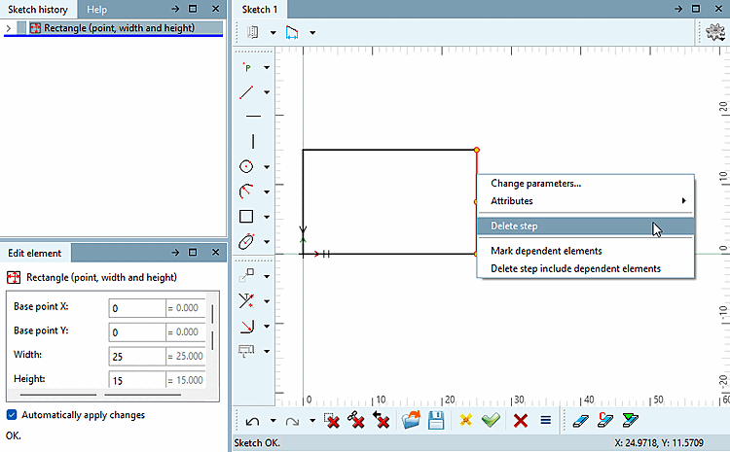The width and height of the screenshot is (730, 452).
Task: Click the Height input field
Action: click(x=137, y=379)
